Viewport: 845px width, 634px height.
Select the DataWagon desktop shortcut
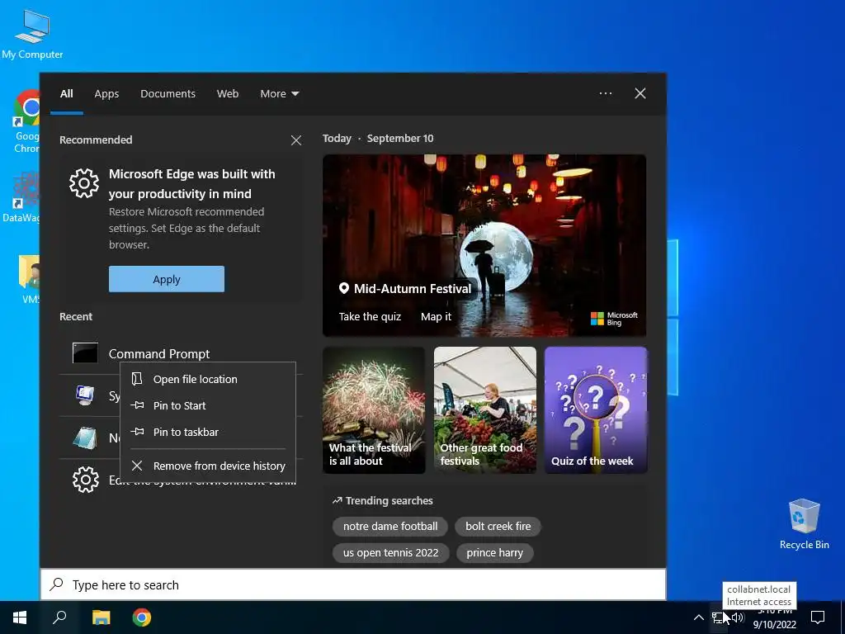tap(21, 196)
